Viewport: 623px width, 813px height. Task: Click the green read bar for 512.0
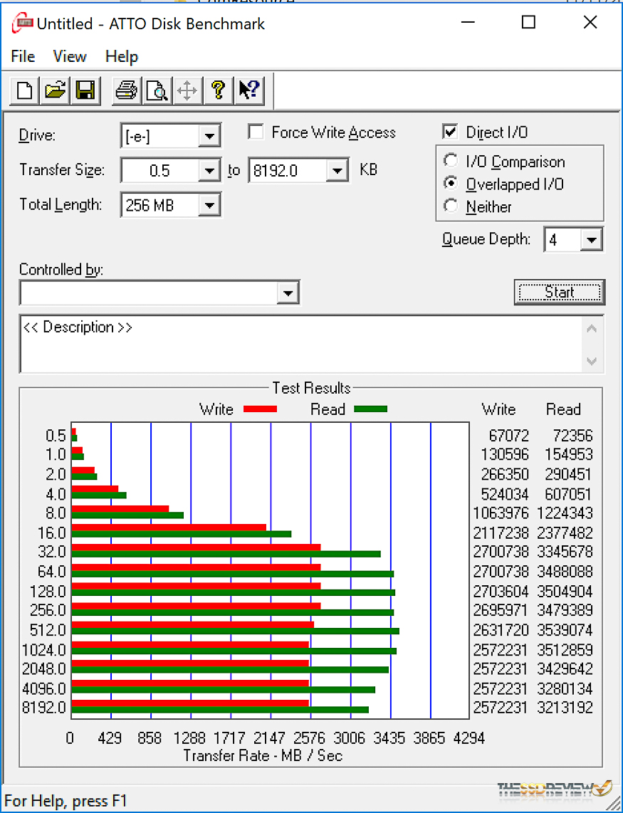click(x=235, y=631)
